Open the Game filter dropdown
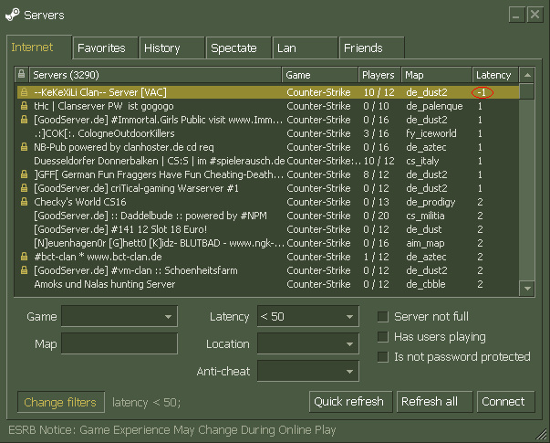Viewport: 550px width, 443px height. coord(119,316)
